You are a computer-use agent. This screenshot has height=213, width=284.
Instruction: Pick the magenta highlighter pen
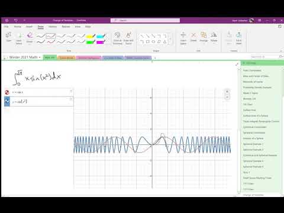(101, 41)
